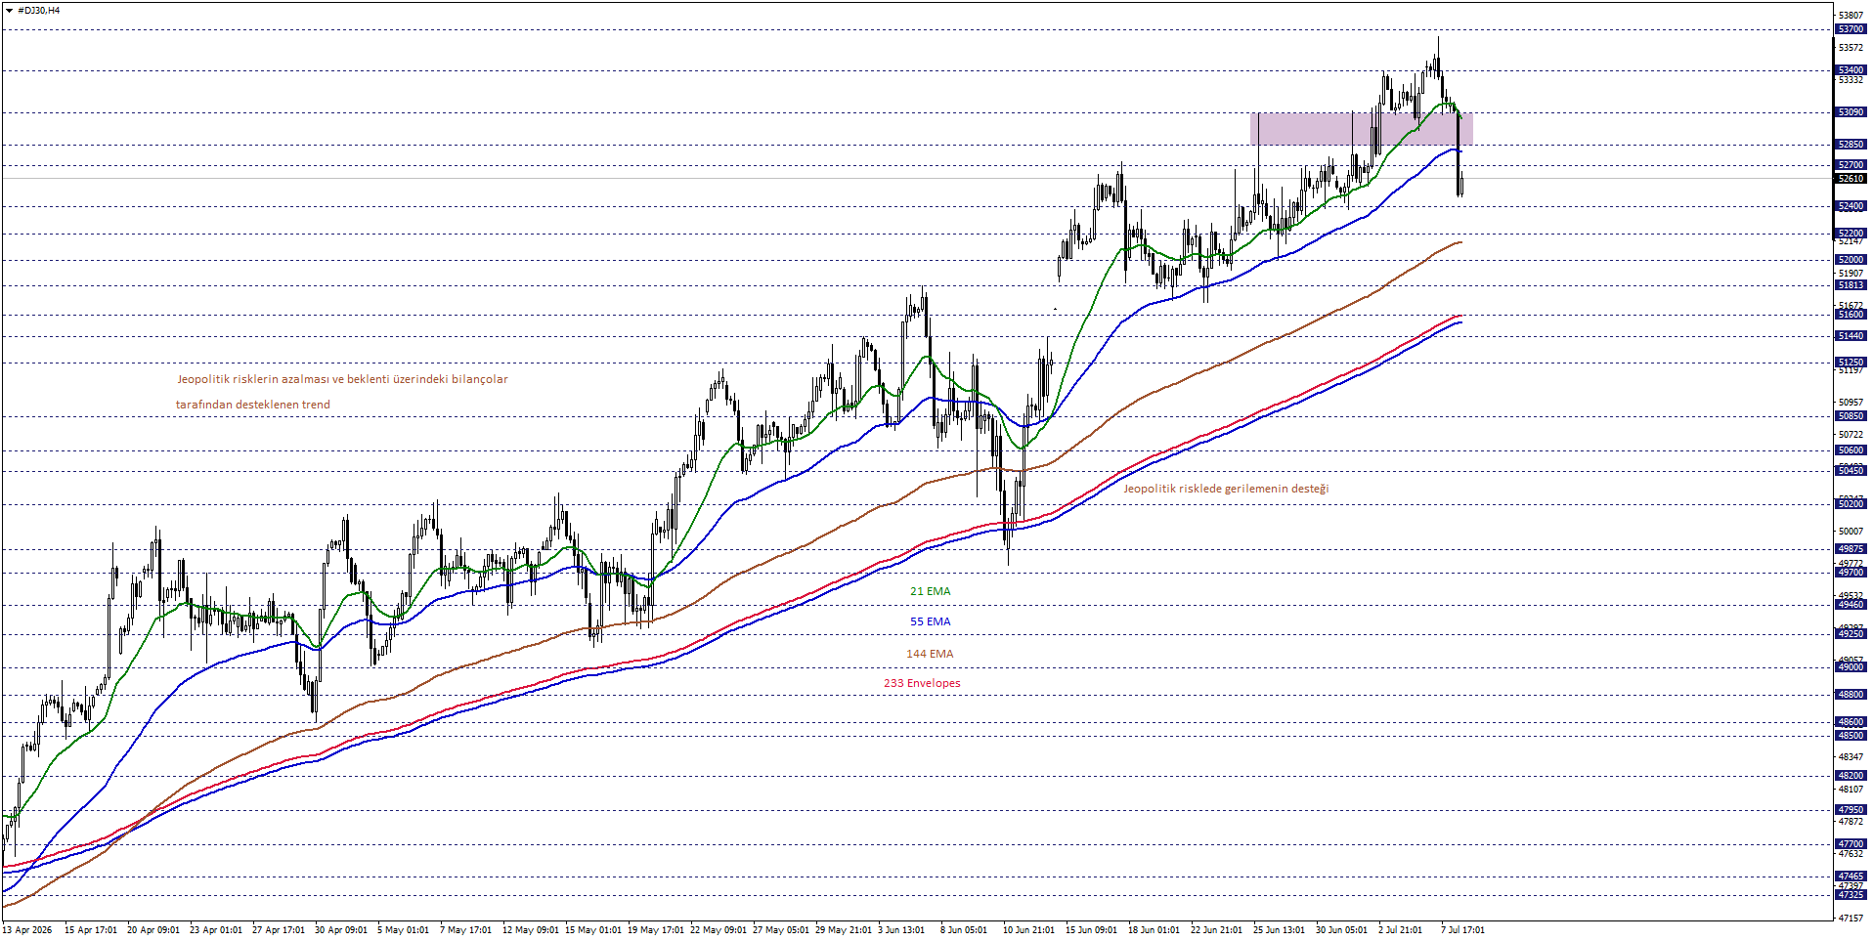Click the 52610 current price label

click(1851, 179)
